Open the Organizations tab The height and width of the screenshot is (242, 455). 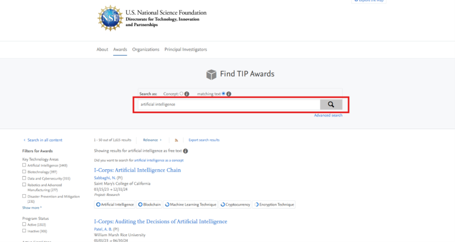tap(146, 49)
